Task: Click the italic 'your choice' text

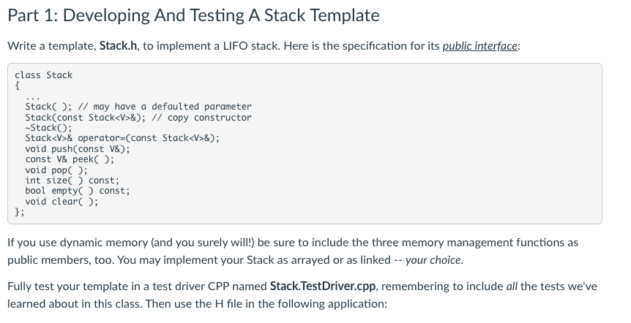Action: pos(434,259)
